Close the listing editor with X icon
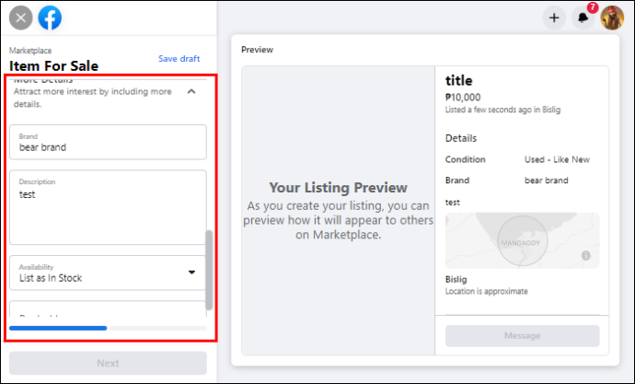Viewport: 635px width, 384px height. pos(20,17)
